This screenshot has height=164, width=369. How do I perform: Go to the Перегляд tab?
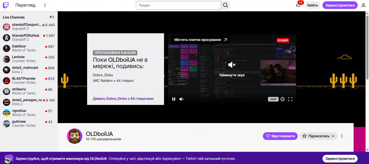pyautogui.click(x=26, y=5)
